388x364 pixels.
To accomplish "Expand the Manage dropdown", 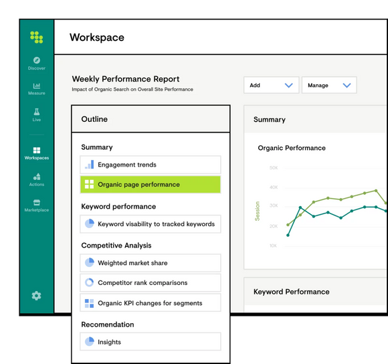I will 329,85.
